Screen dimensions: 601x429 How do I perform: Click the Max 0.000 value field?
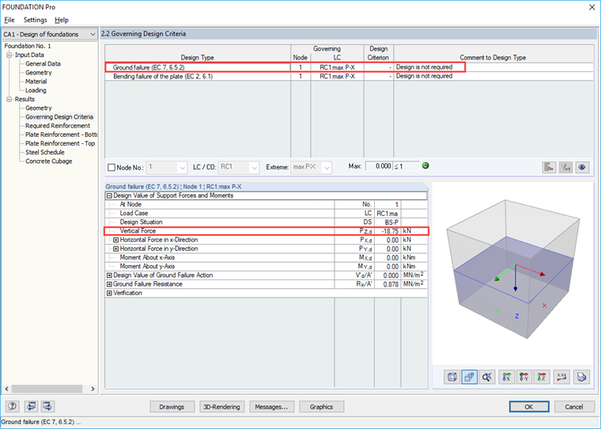point(379,166)
